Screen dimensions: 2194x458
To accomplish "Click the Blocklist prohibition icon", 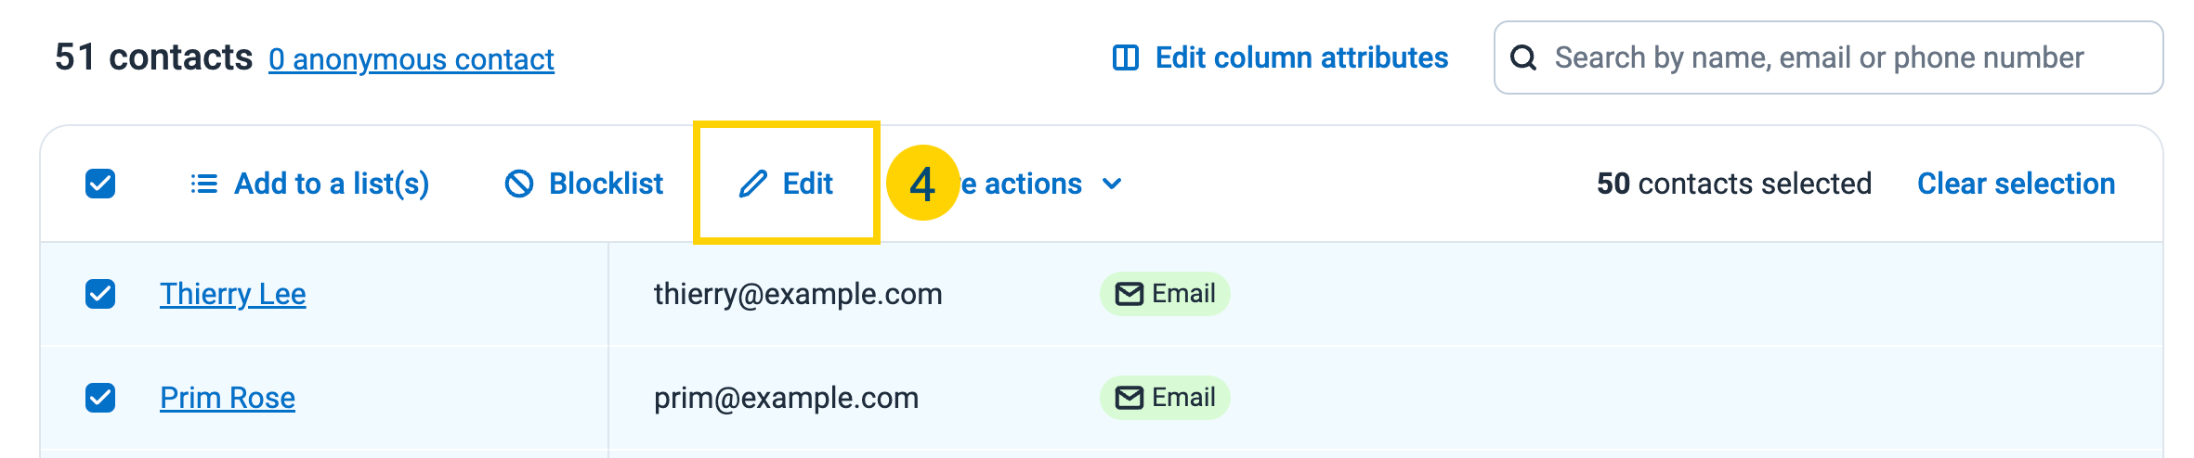I will (519, 184).
